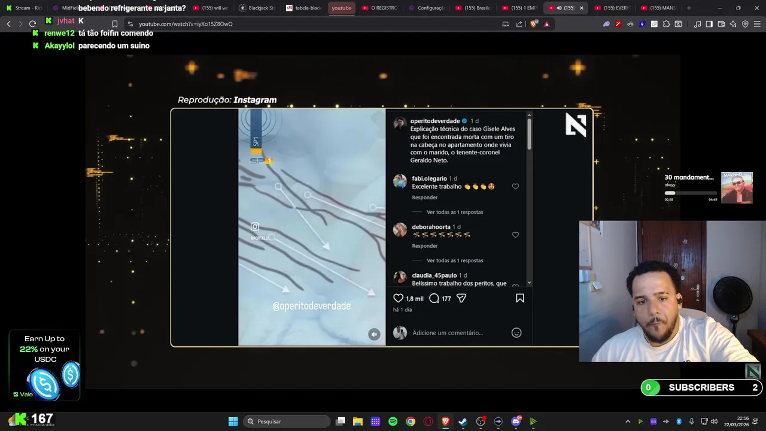Click the youtube.com address bar URL
766x431 pixels.
coord(186,24)
